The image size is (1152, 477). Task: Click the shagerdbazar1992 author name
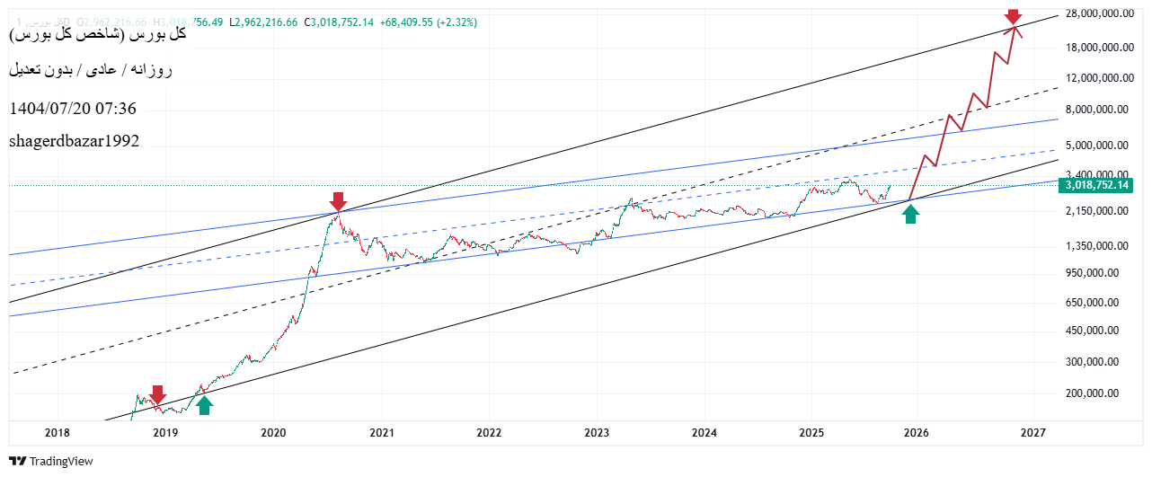74,141
